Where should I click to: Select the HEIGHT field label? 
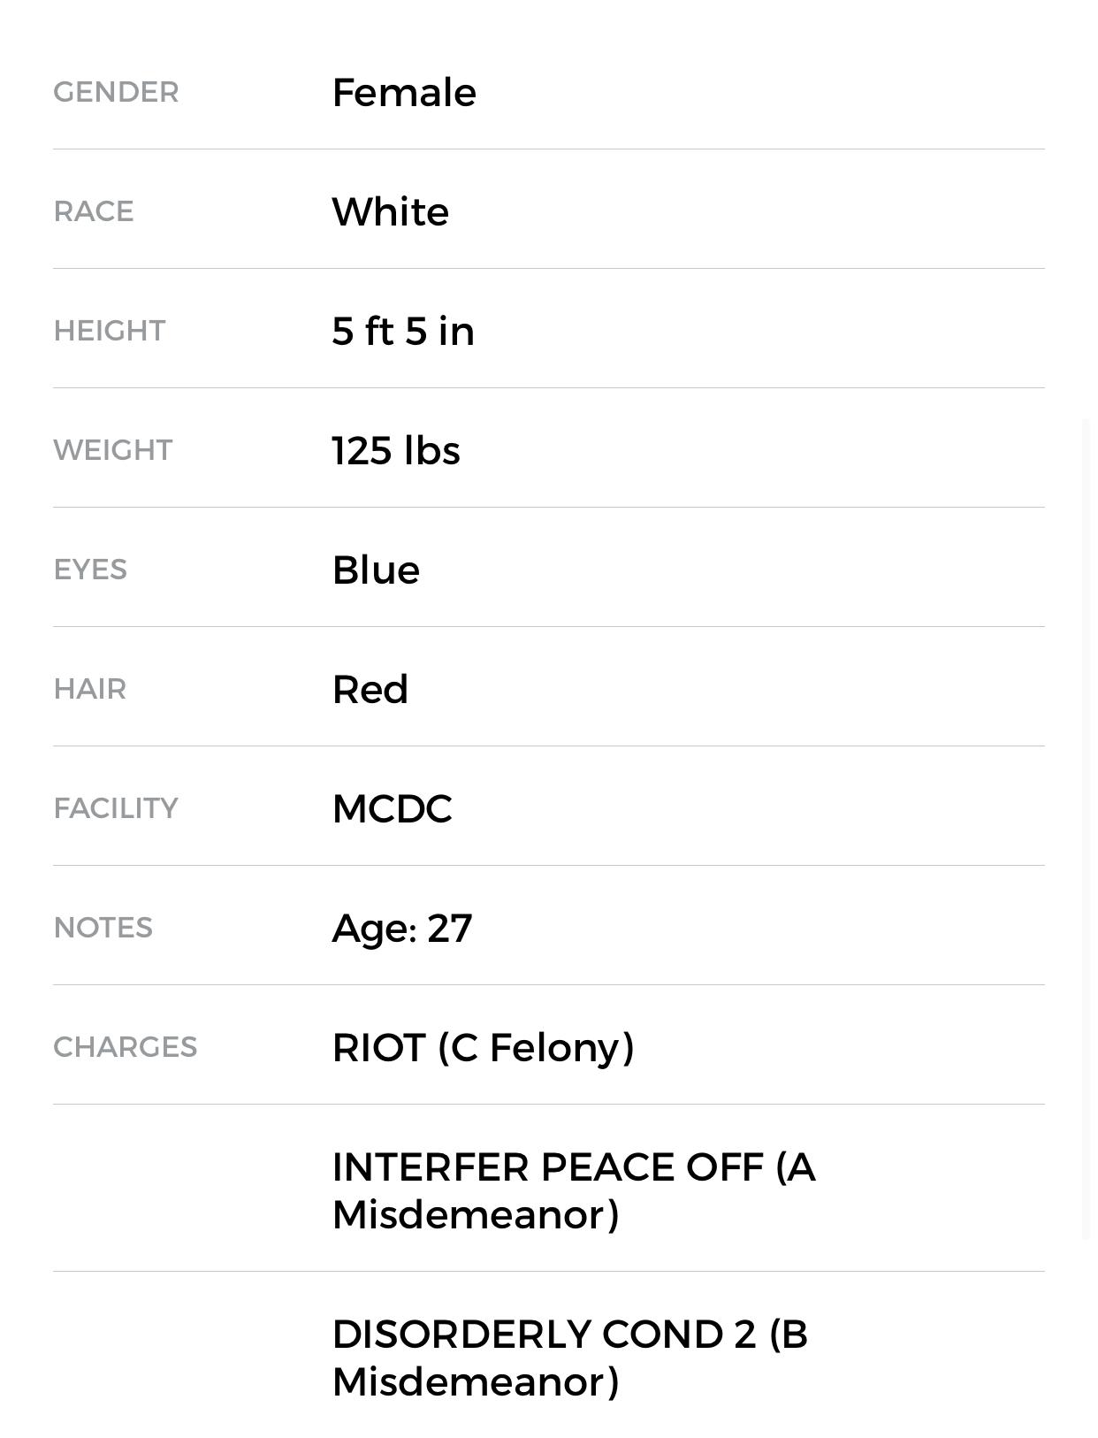point(110,332)
